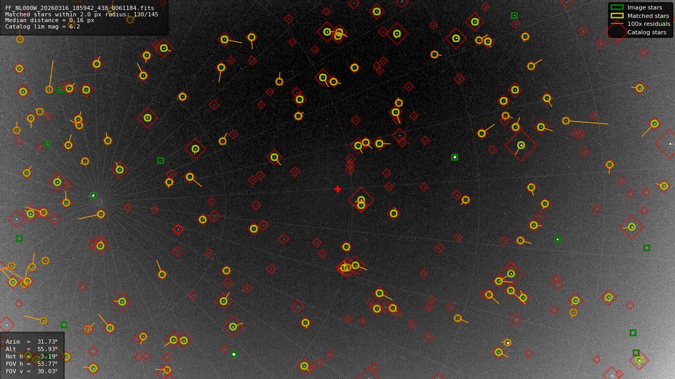Click the '100x residuals' legend label
675x379 pixels.
point(649,24)
